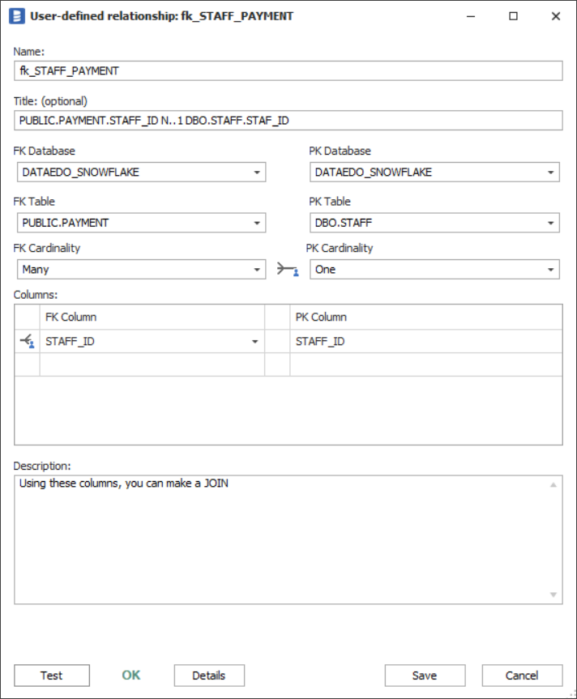Viewport: 577px width, 699px height.
Task: Open the PK Database dropdown
Action: pos(550,173)
